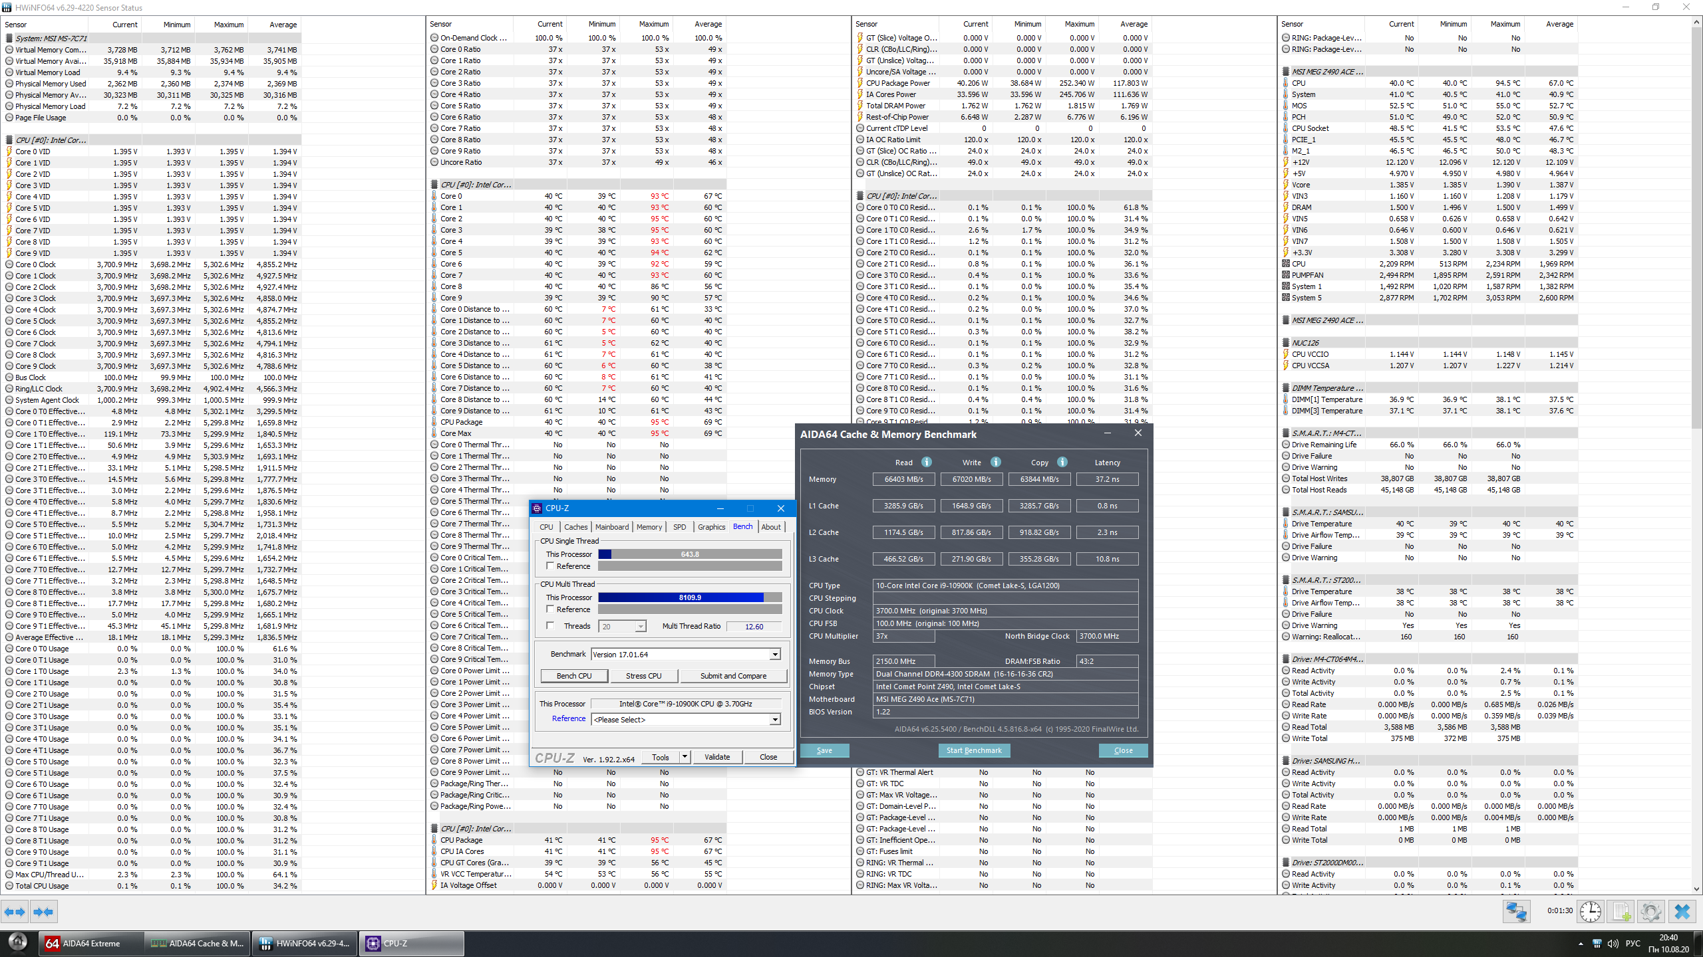This screenshot has width=1703, height=957.
Task: Open the Benchmark version dropdown
Action: 775,655
